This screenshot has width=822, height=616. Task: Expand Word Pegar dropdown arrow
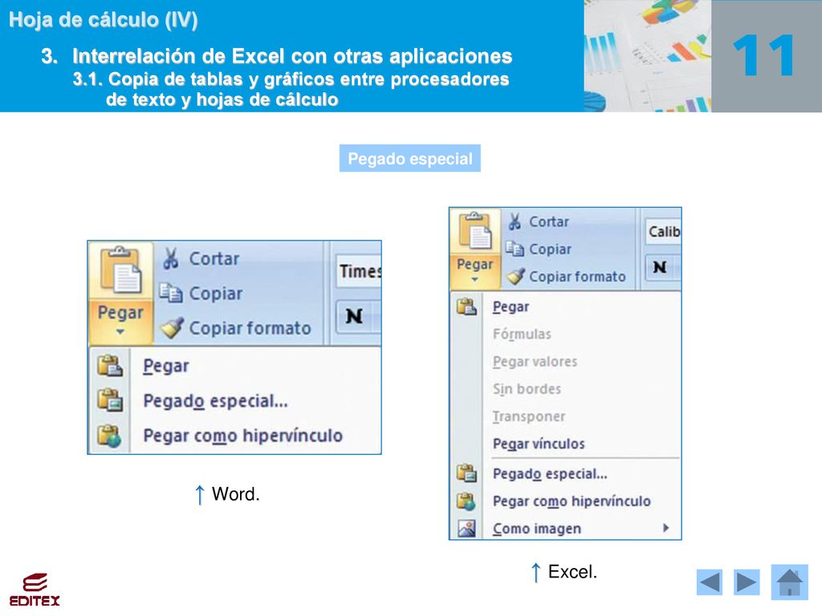[120, 331]
